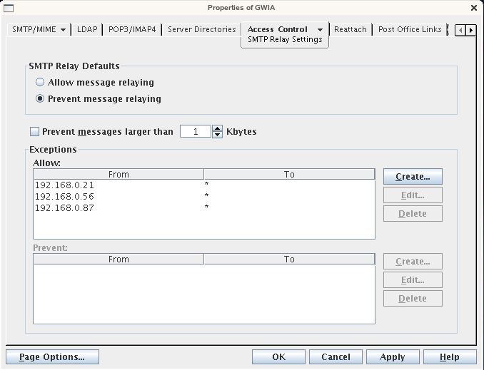Switch to the Reattach tab
This screenshot has height=370, width=484.
pos(351,30)
